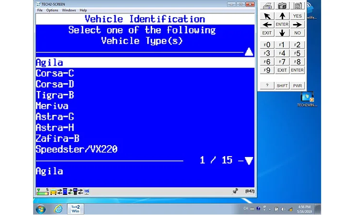360x215 pixels.
Task: Click the printer icon on keypad
Action: point(267,6)
